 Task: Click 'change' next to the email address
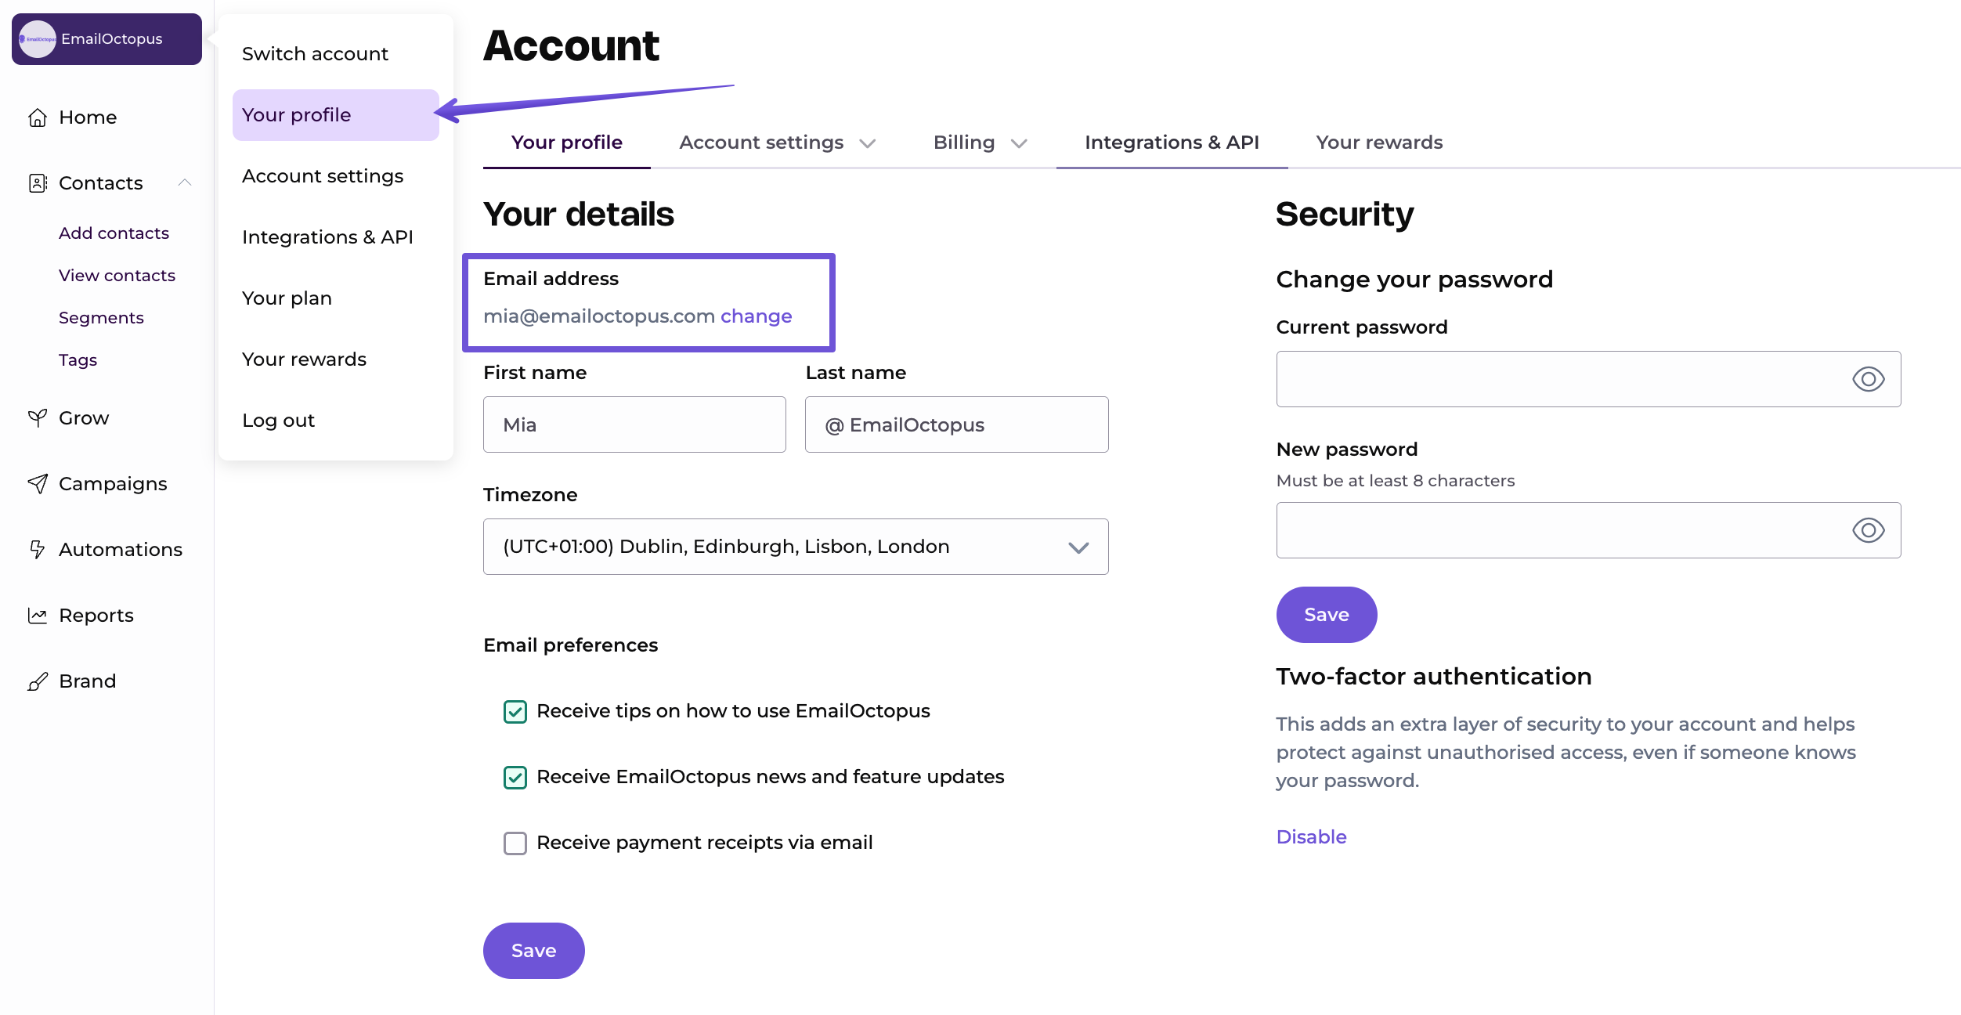pos(756,316)
